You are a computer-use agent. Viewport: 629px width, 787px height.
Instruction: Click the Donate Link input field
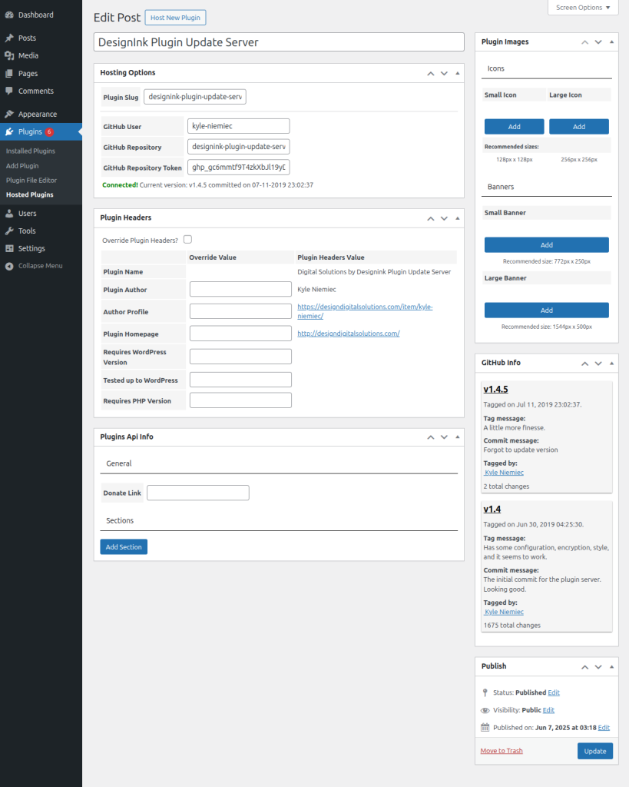pos(198,493)
